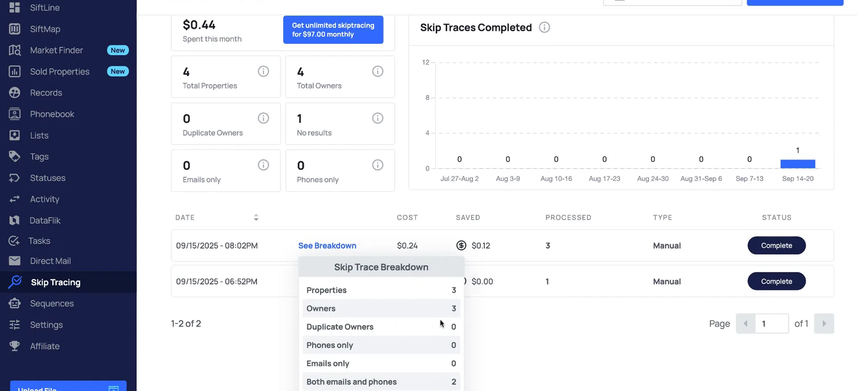Viewport: 857px width, 391px height.
Task: Click info icon on Duplicate Owners card
Action: click(x=263, y=118)
